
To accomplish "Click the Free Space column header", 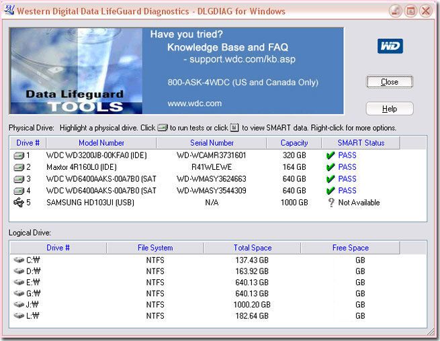I will point(350,248).
